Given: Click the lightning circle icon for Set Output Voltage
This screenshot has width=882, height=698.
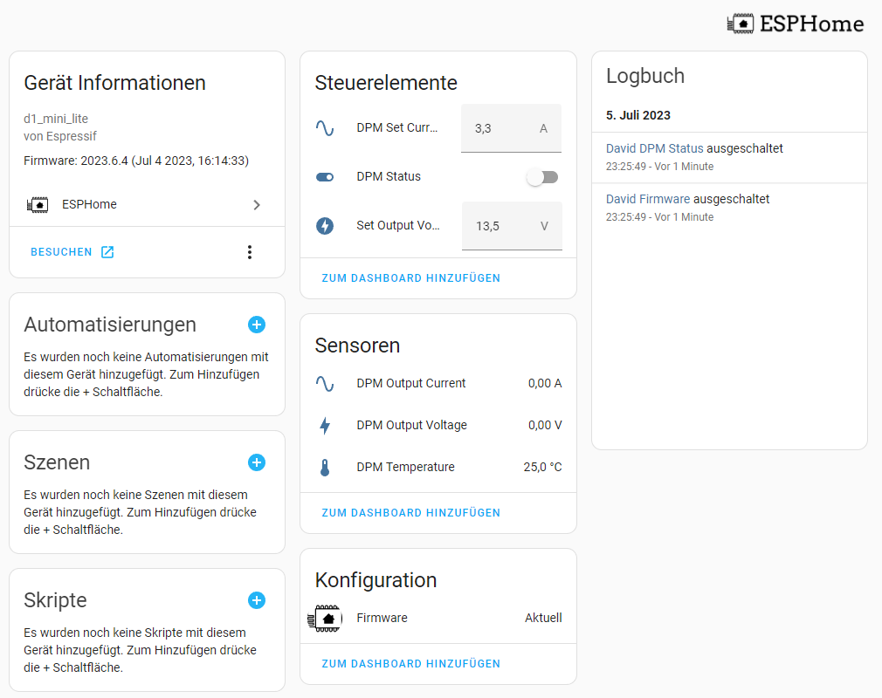Looking at the screenshot, I should click(x=325, y=225).
